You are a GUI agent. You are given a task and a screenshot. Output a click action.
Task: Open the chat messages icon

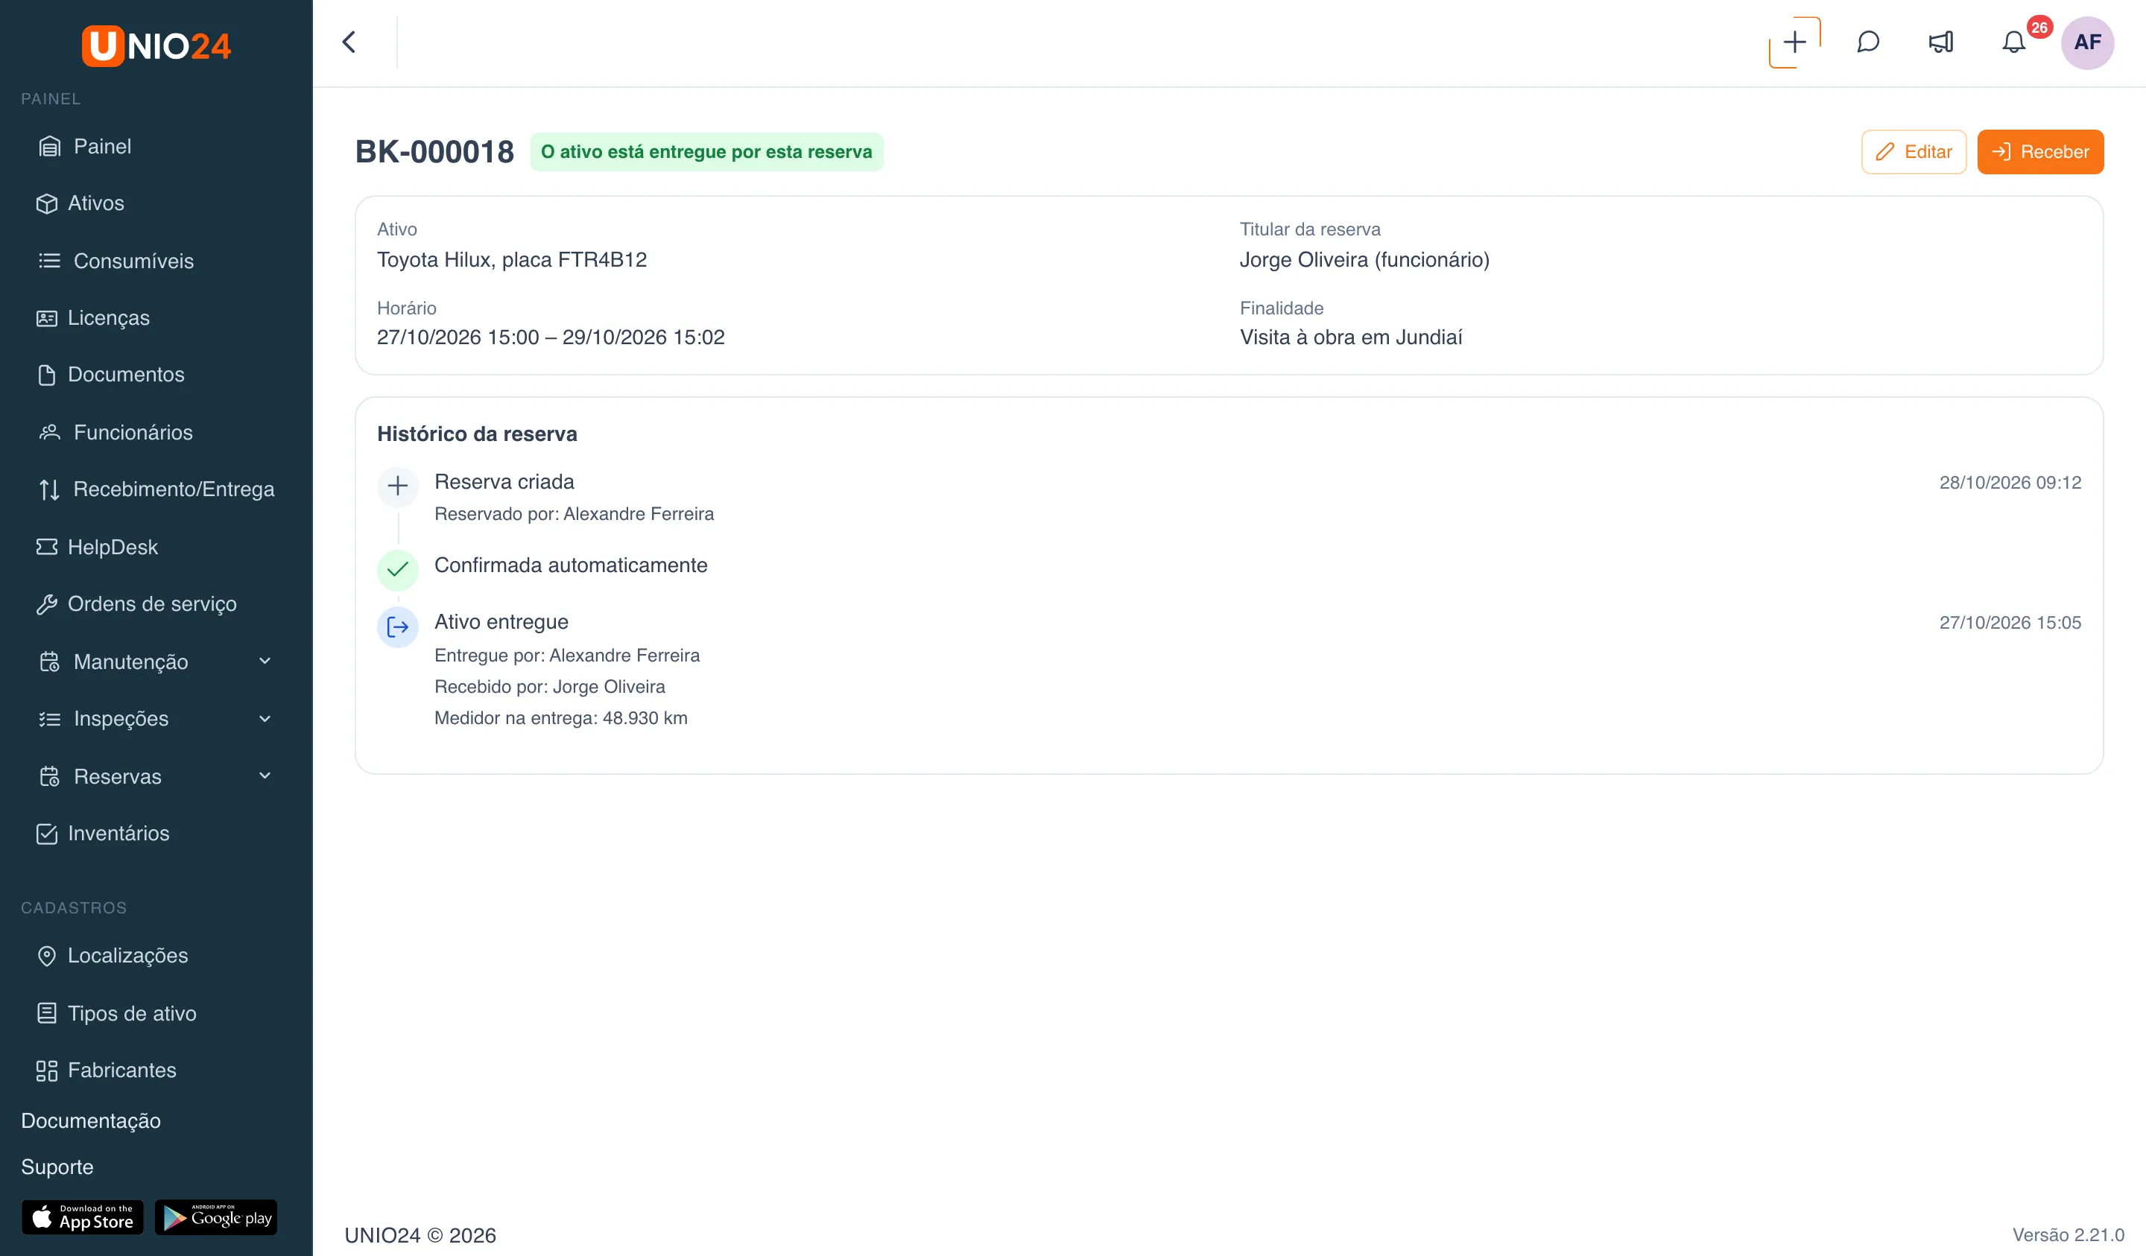(x=1867, y=42)
